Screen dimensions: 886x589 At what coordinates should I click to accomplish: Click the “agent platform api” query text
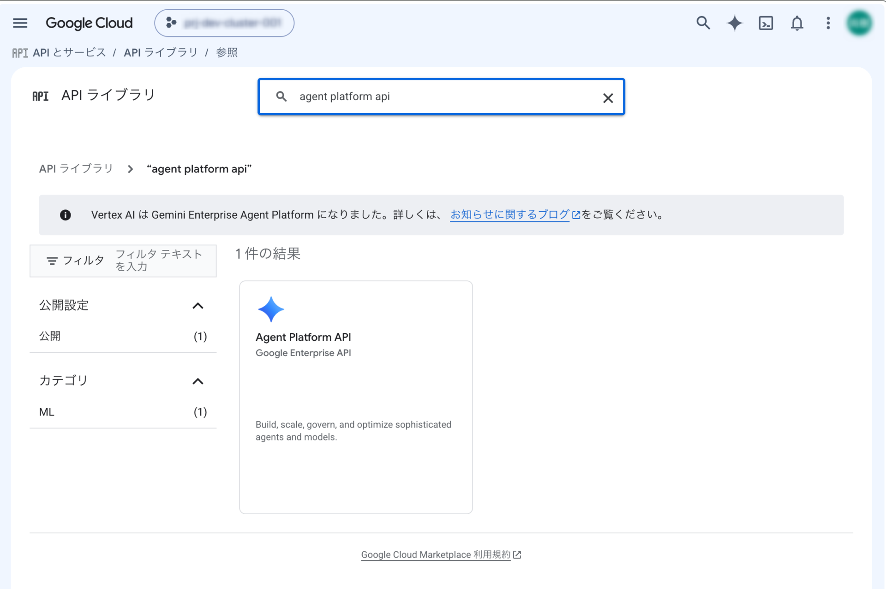199,169
